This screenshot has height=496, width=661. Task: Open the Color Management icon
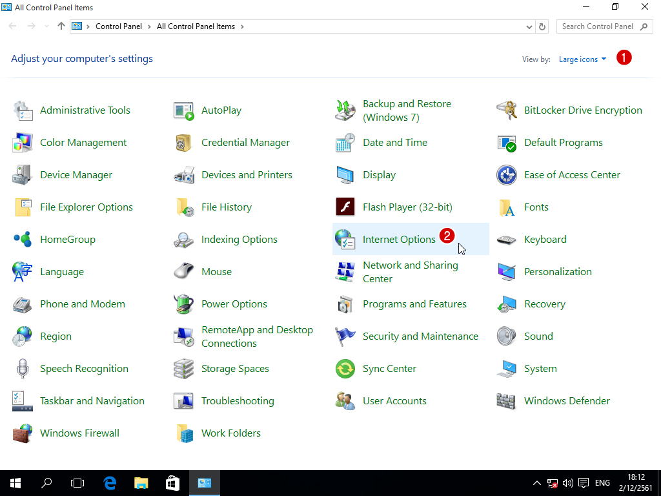tap(23, 143)
